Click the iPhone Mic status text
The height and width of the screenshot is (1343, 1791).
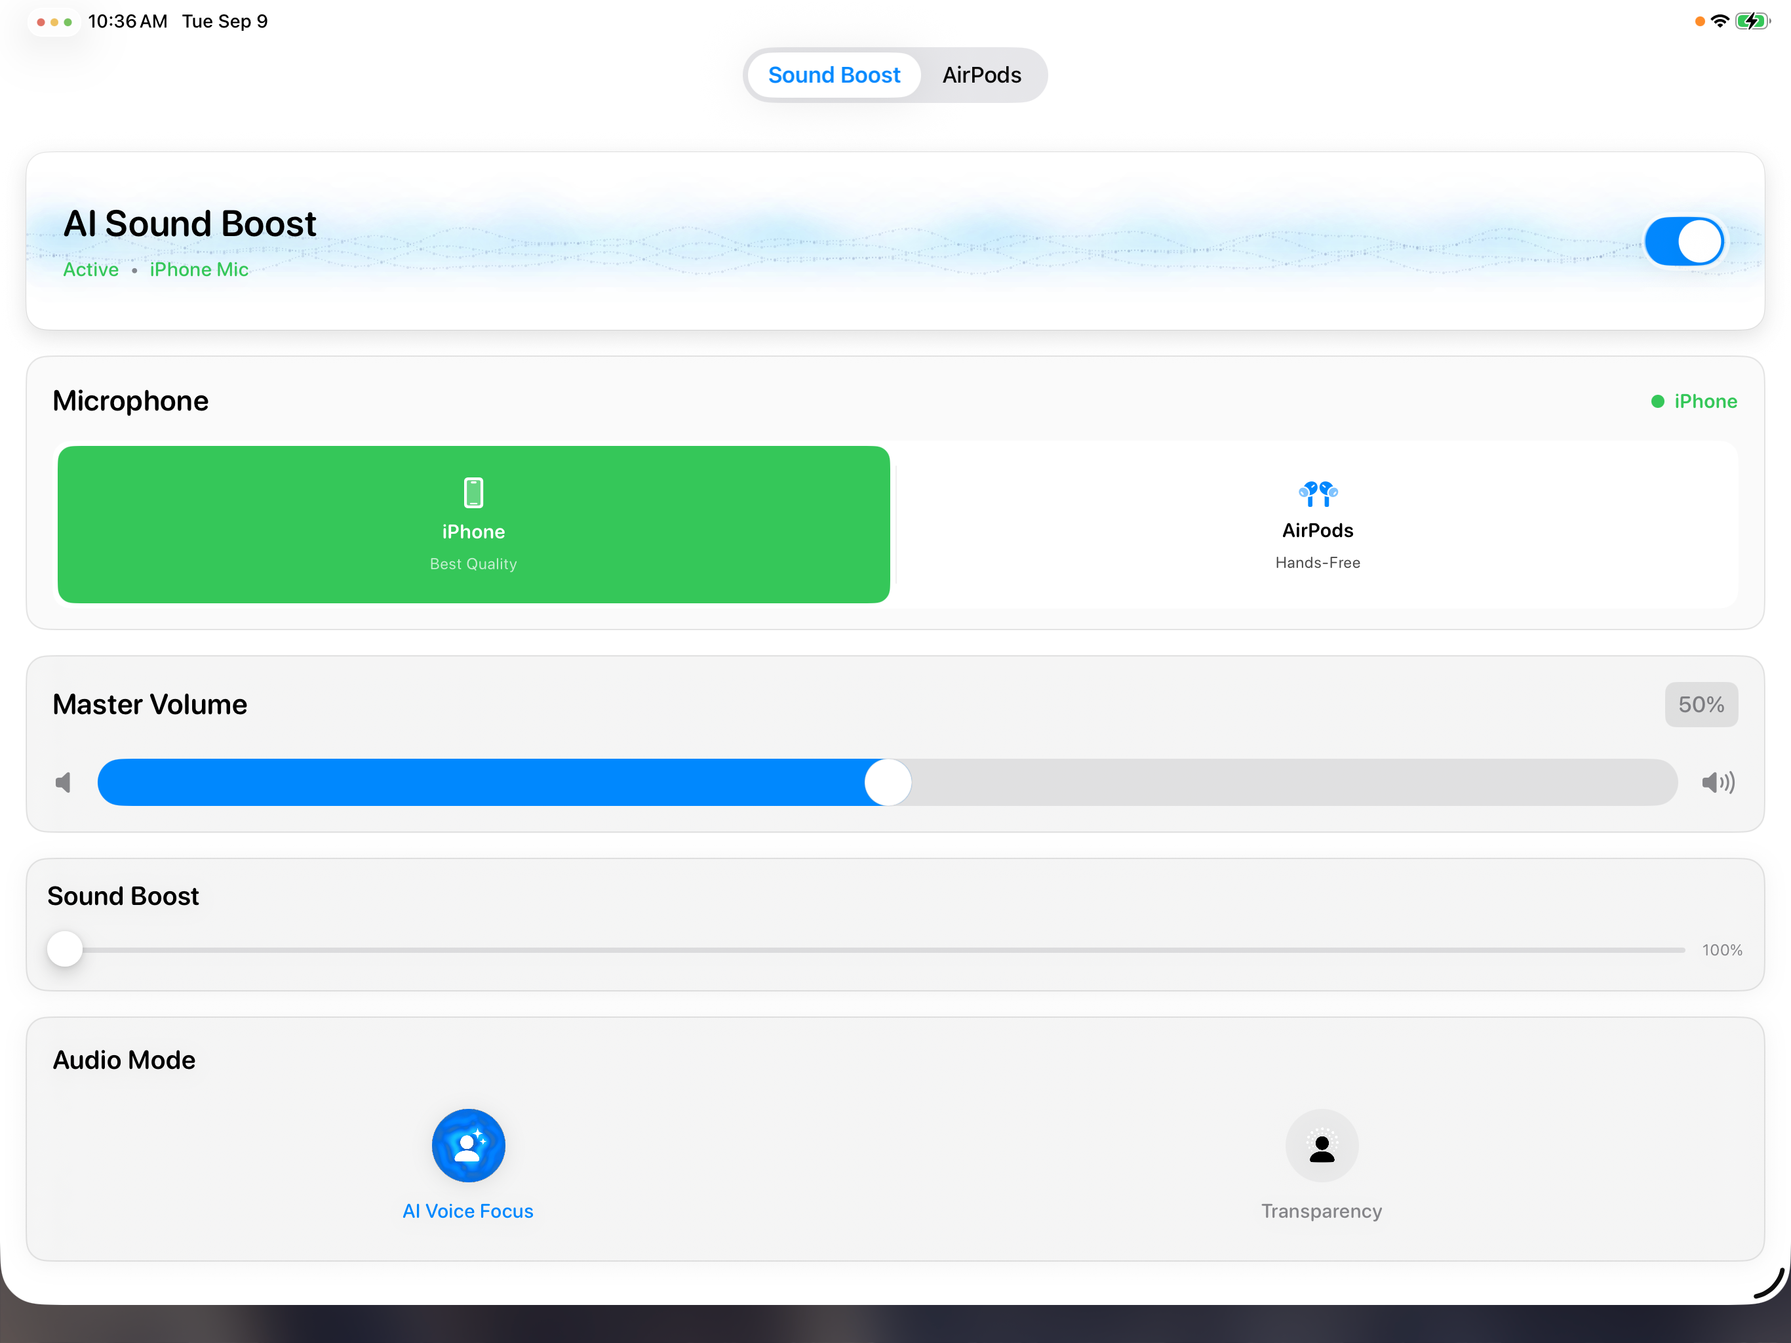click(x=199, y=270)
